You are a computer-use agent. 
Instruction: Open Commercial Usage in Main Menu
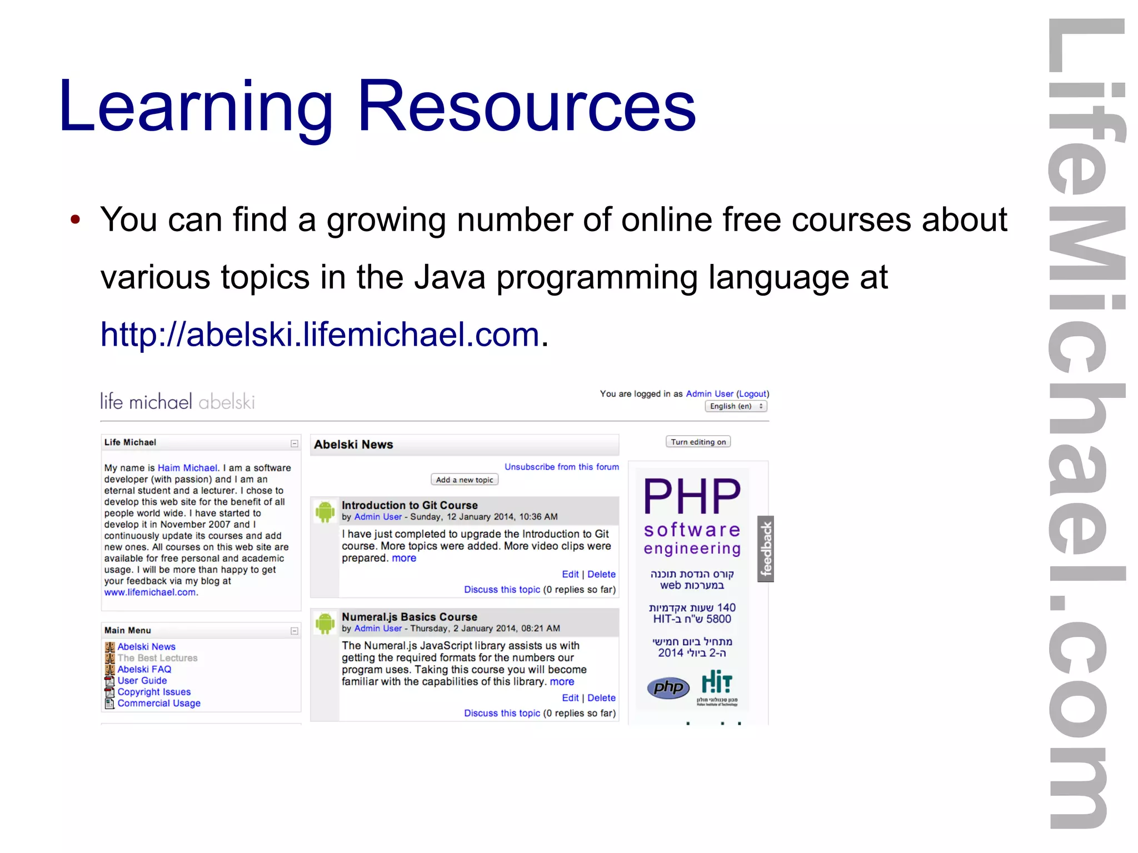tap(159, 704)
